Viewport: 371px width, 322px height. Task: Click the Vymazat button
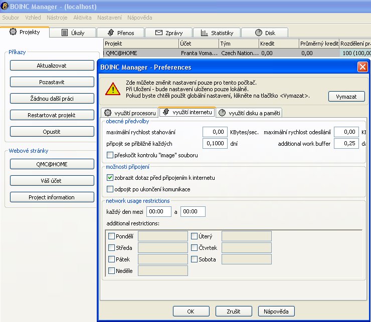tap(346, 97)
